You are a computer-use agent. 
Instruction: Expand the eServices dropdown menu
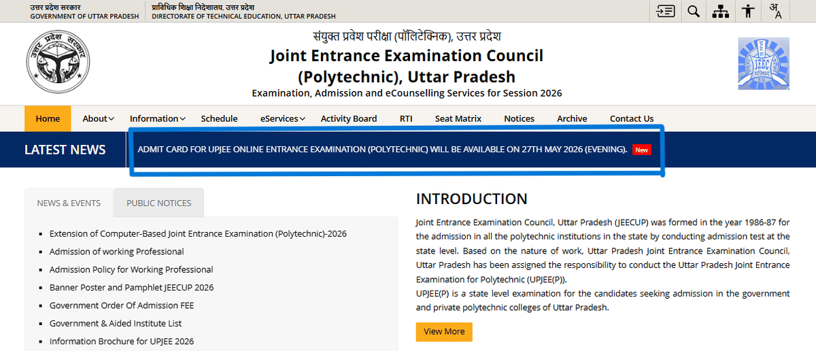pyautogui.click(x=283, y=118)
